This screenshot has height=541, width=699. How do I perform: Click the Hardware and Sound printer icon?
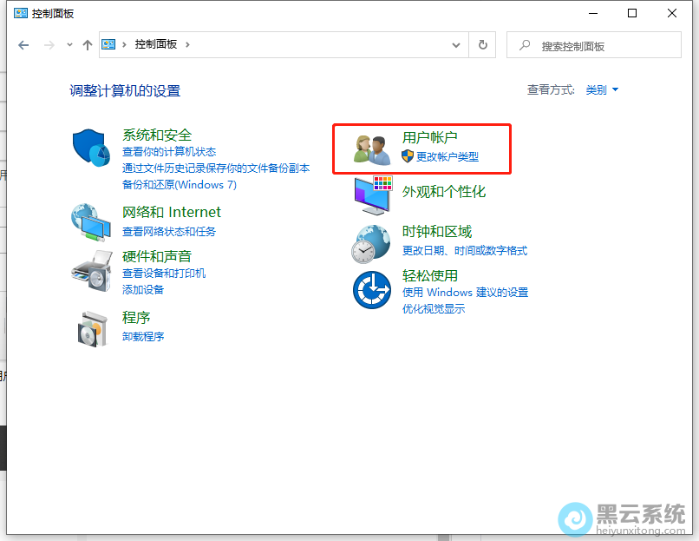[x=91, y=271]
